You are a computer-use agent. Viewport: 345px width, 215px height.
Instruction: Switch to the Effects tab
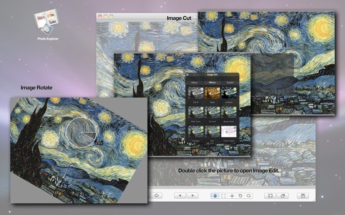212,83
